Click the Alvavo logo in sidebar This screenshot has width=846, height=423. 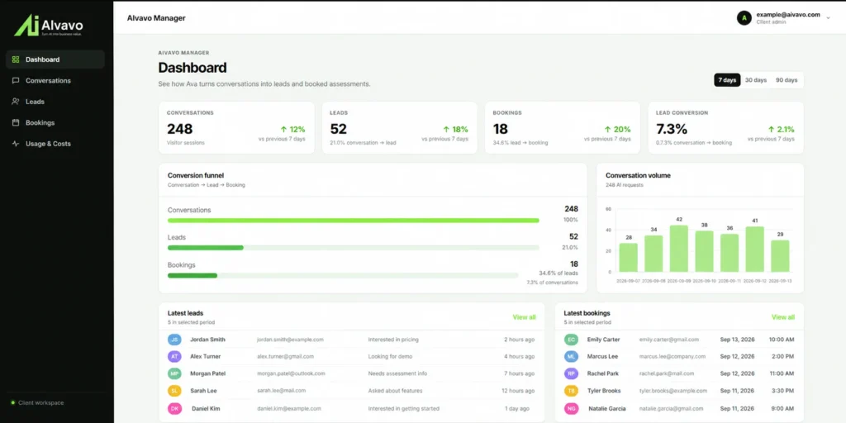[x=49, y=26]
